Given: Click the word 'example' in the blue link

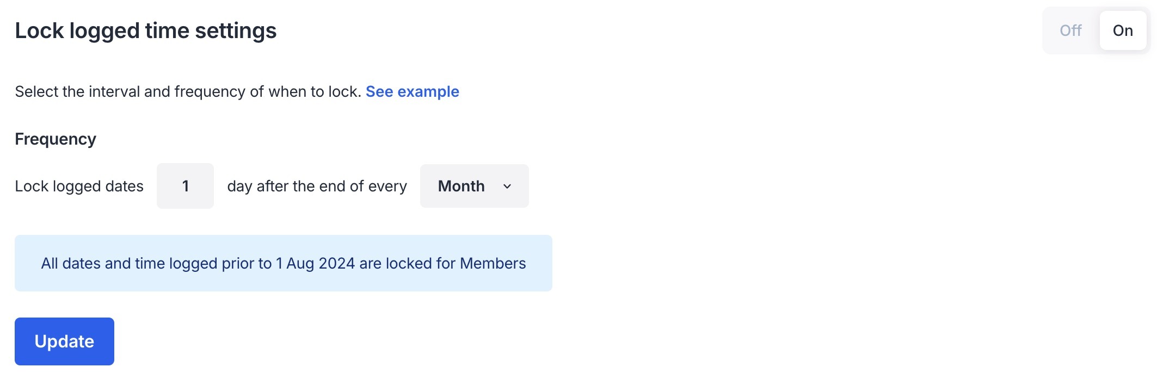Looking at the screenshot, I should (x=428, y=91).
